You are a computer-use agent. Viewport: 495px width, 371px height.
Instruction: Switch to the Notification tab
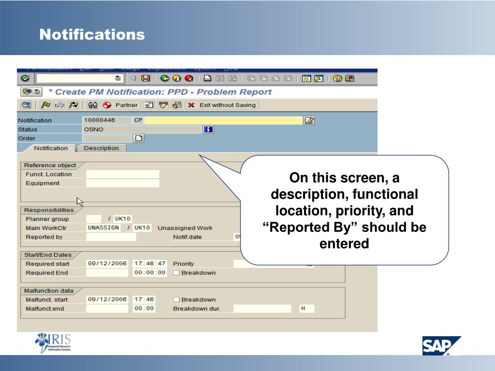[51, 148]
